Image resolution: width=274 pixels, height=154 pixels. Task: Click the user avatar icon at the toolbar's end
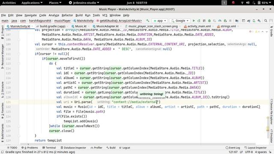pos(271,21)
